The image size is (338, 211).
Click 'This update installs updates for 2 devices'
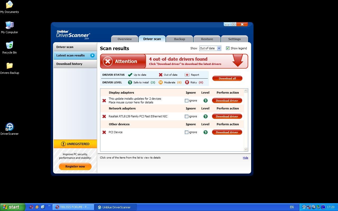point(135,99)
